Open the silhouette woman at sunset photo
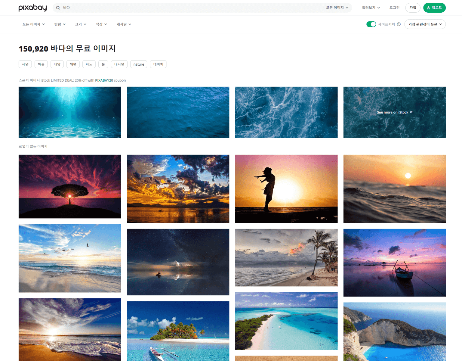462x361 pixels. (286, 189)
